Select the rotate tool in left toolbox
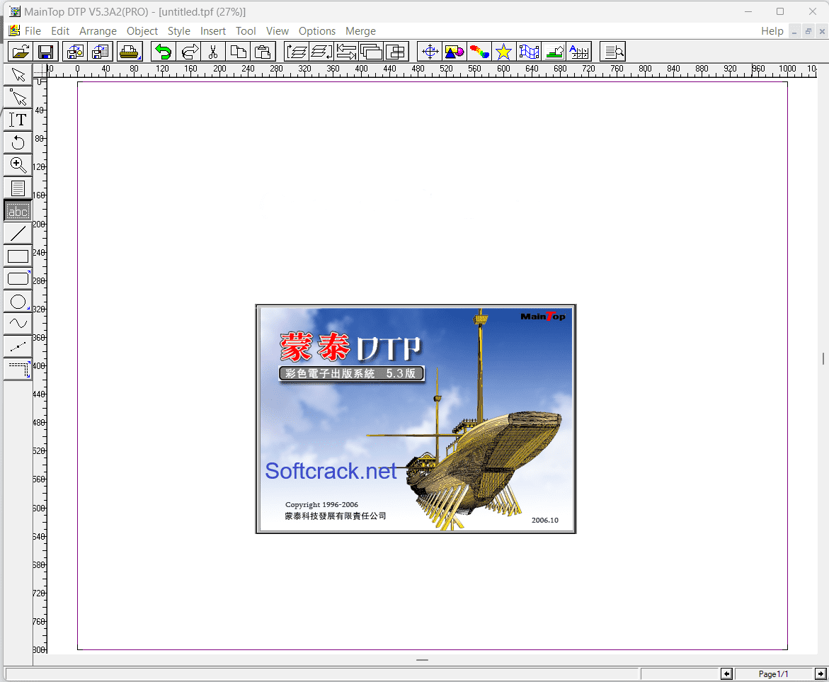 click(x=18, y=142)
